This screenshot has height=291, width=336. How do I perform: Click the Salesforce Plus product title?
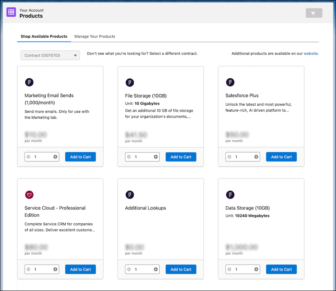[x=242, y=95]
